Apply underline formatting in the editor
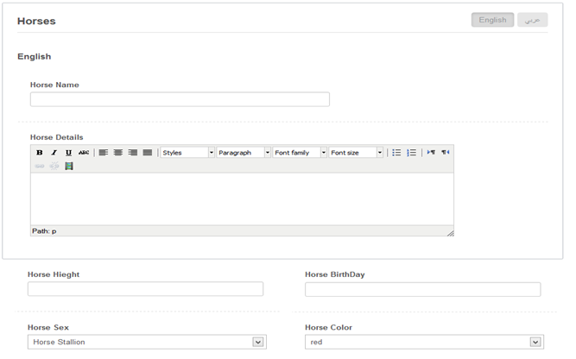 (x=68, y=153)
